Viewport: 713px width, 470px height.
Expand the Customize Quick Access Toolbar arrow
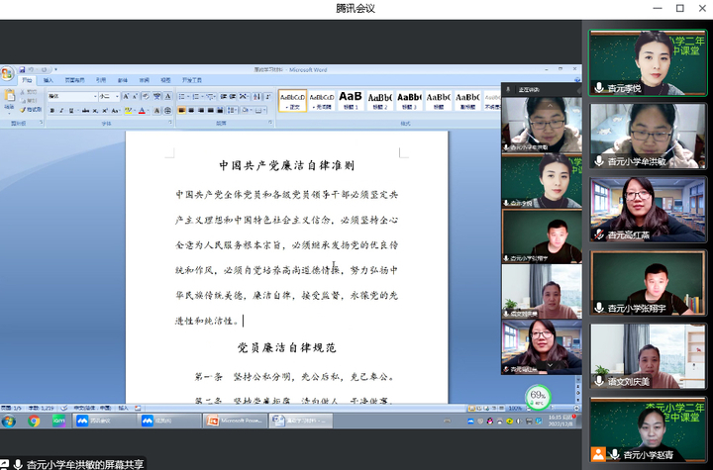(x=55, y=69)
